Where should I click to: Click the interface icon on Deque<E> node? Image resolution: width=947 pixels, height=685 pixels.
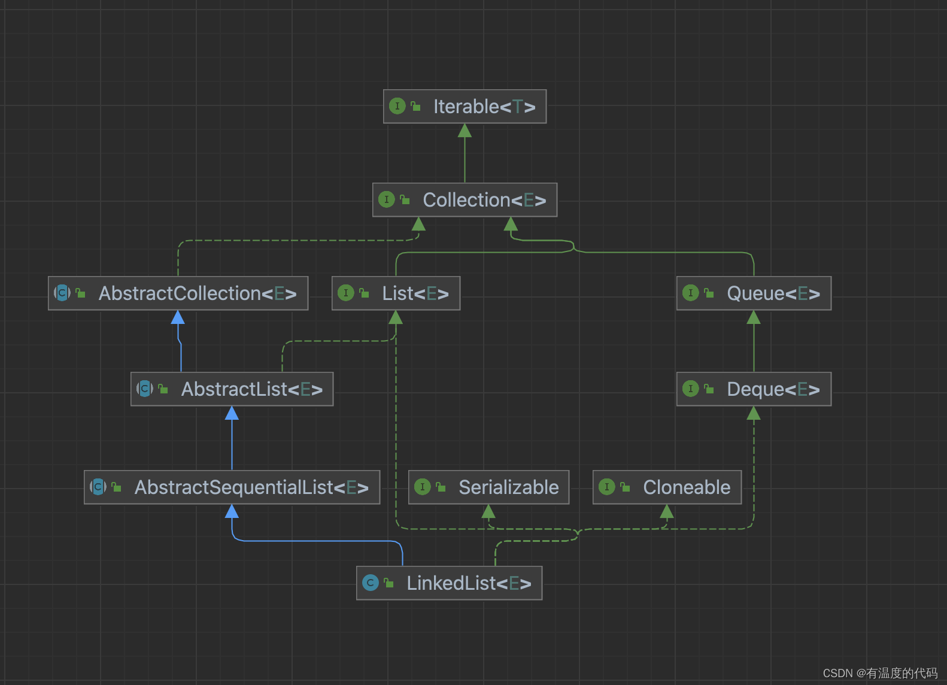tap(690, 389)
